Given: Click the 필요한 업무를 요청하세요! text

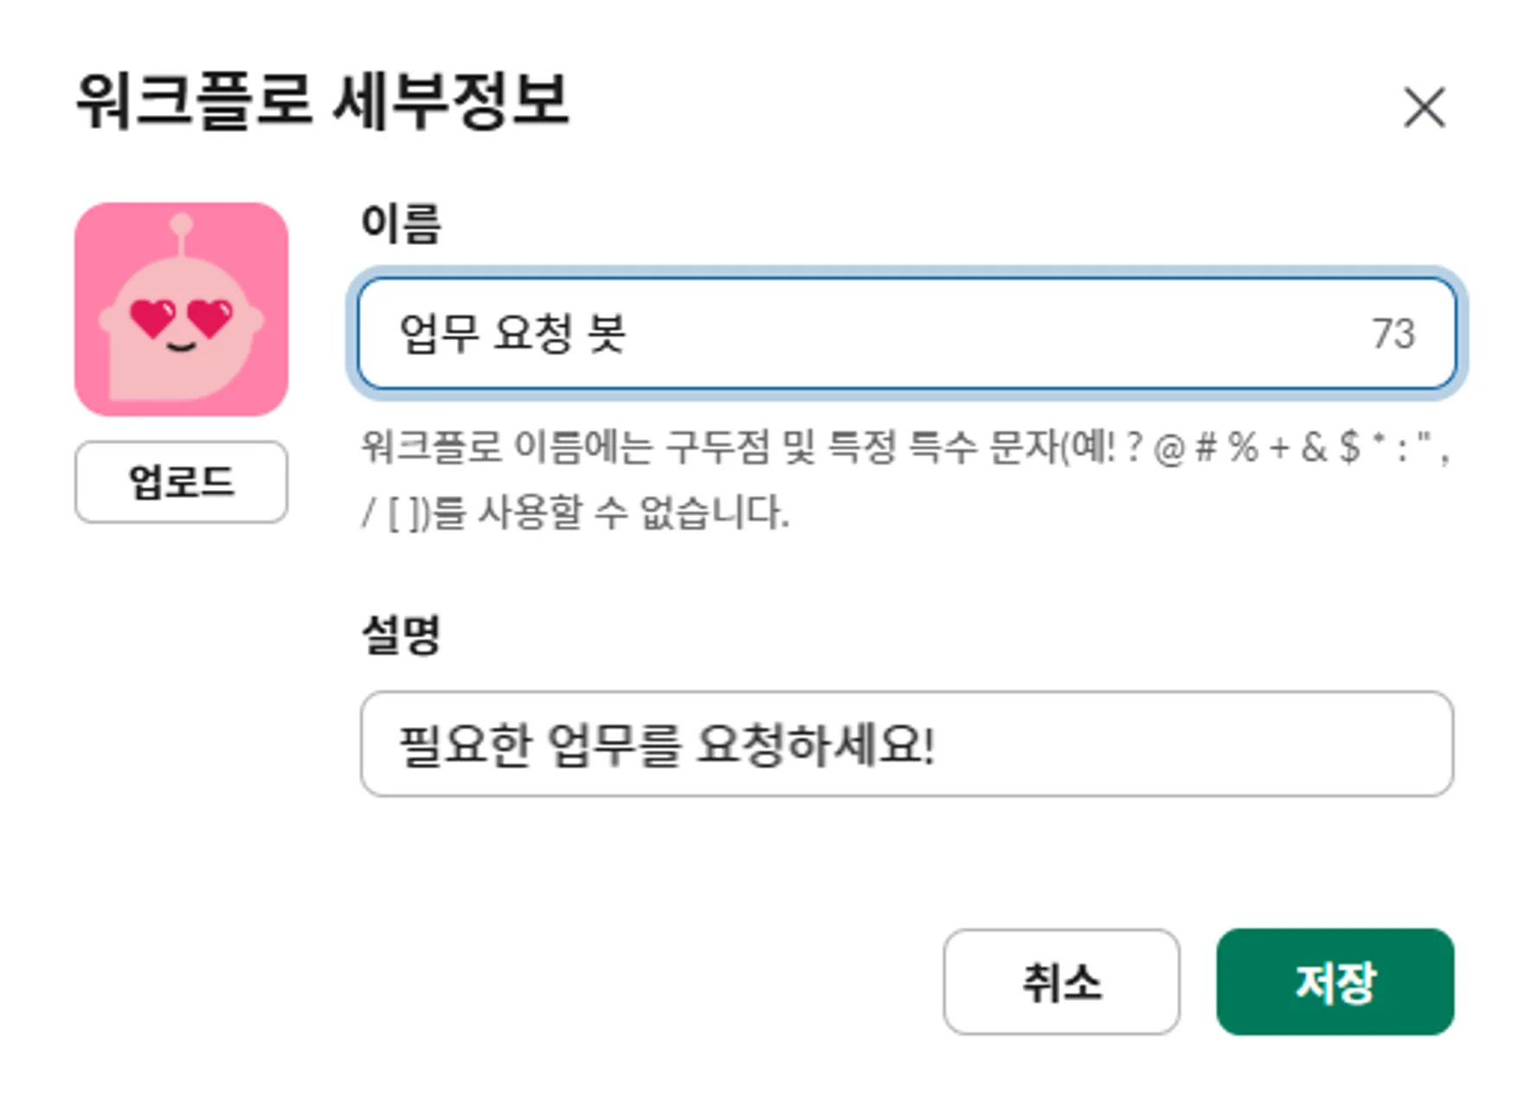Looking at the screenshot, I should click(x=666, y=744).
